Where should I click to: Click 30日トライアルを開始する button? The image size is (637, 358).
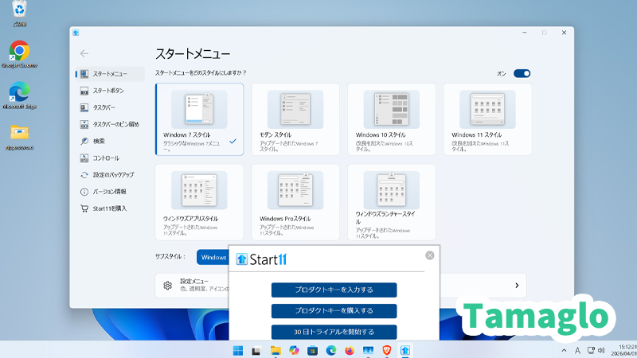334,332
